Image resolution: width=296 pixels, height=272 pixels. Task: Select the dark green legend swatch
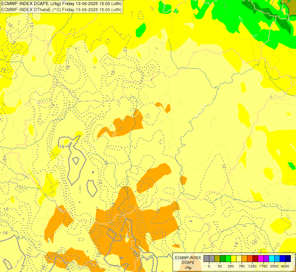coord(223,258)
